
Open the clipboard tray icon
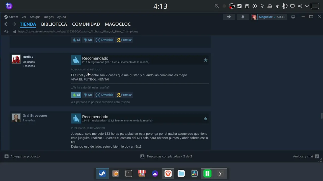(x=247, y=6)
